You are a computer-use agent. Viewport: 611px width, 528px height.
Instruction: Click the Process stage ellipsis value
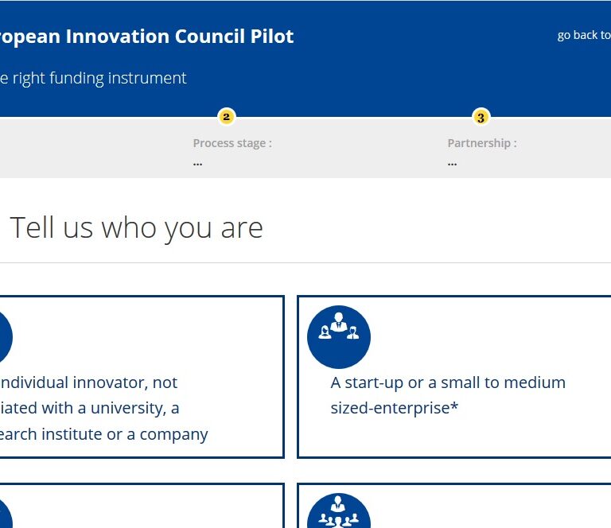[197, 162]
